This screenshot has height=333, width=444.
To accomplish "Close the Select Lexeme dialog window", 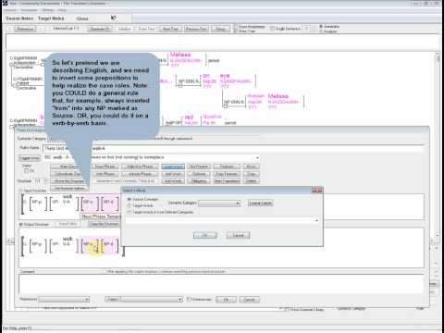I will (x=317, y=191).
